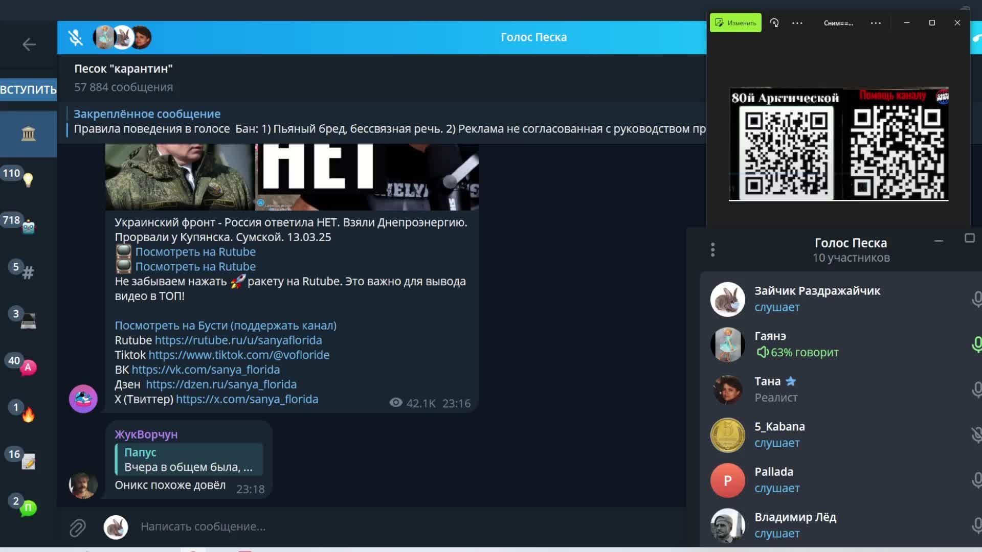Open the НЕТ video preview image
Screen dimensions: 982x552
click(x=292, y=177)
